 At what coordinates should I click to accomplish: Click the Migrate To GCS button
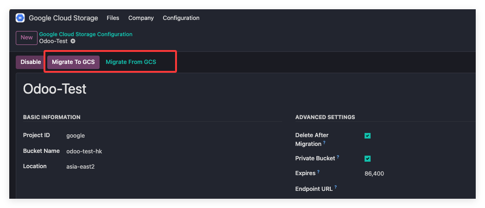[73, 62]
